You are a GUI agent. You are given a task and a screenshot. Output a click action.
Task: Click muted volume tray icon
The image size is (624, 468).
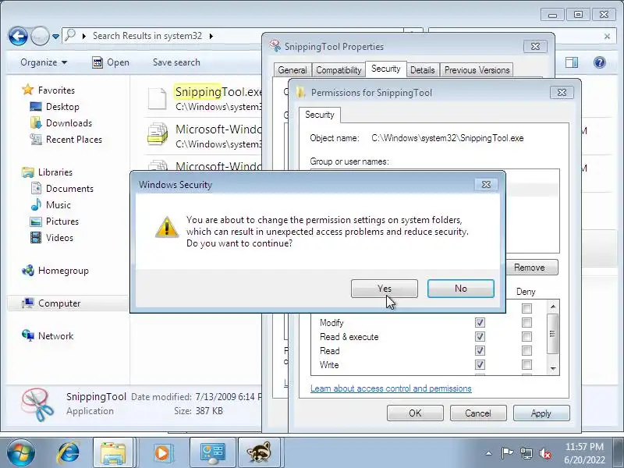click(544, 453)
